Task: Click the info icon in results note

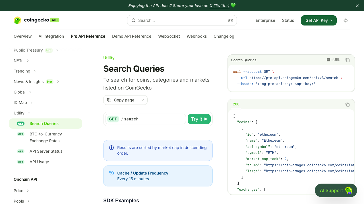Action: pyautogui.click(x=111, y=148)
